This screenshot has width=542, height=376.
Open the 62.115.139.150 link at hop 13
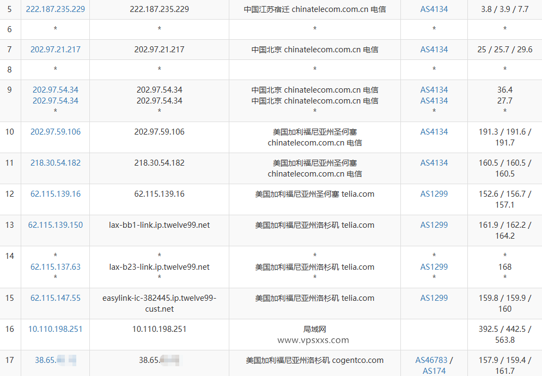click(54, 225)
